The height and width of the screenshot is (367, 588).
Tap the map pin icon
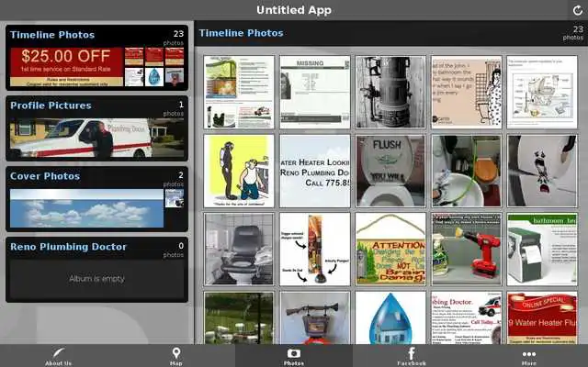pyautogui.click(x=176, y=352)
